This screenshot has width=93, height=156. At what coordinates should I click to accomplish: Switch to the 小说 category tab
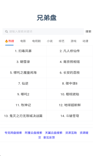50,41
